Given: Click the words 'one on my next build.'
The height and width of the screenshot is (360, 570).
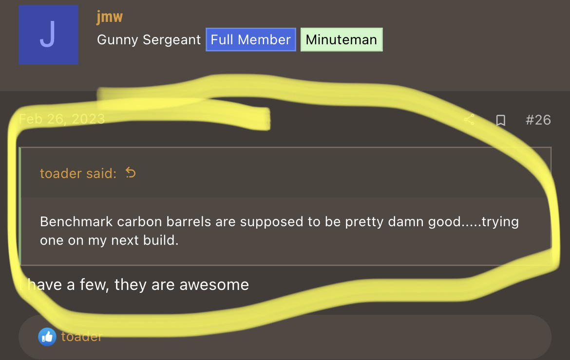Looking at the screenshot, I should pos(109,240).
